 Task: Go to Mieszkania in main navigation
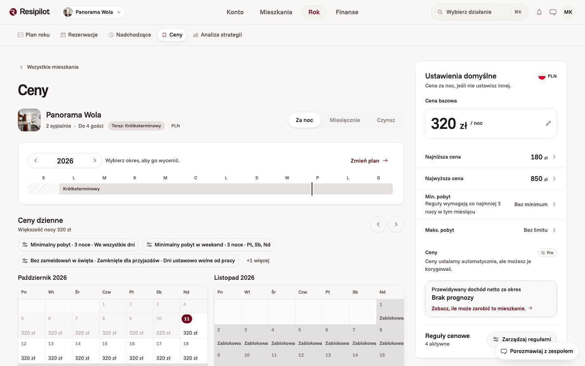tap(276, 12)
